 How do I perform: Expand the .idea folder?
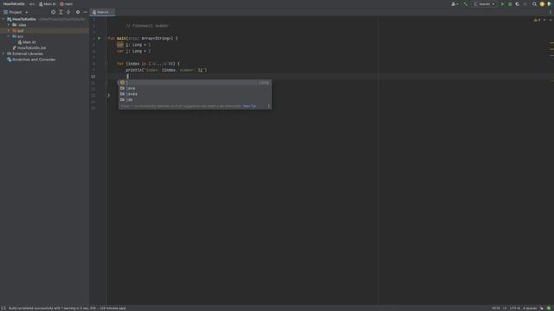(x=9, y=25)
